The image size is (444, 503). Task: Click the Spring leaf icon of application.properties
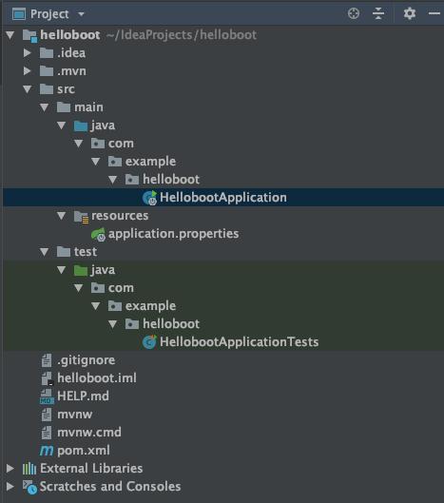click(98, 234)
